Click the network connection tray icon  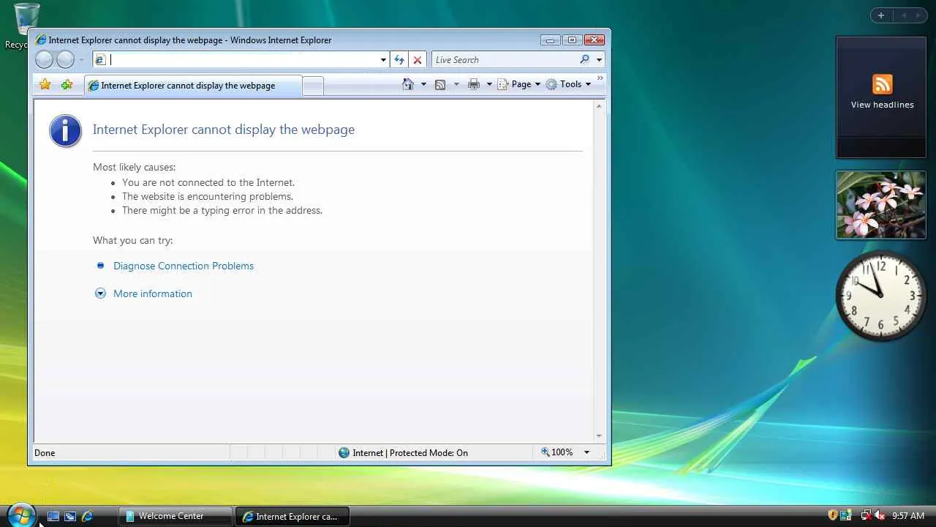pyautogui.click(x=867, y=515)
